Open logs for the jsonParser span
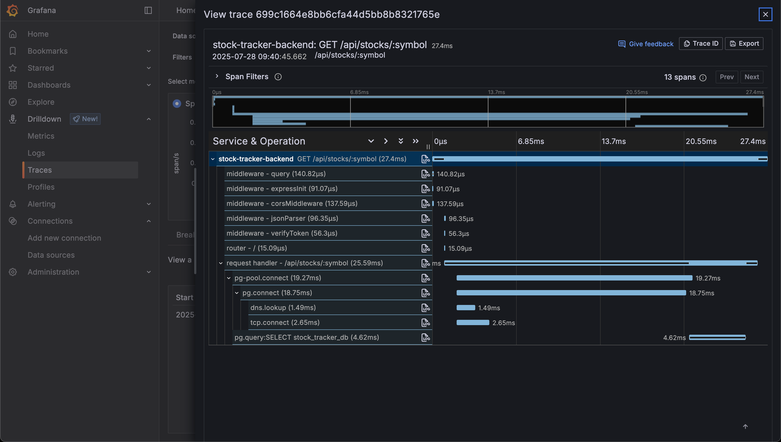Screen dimensions: 781x442 point(426,219)
